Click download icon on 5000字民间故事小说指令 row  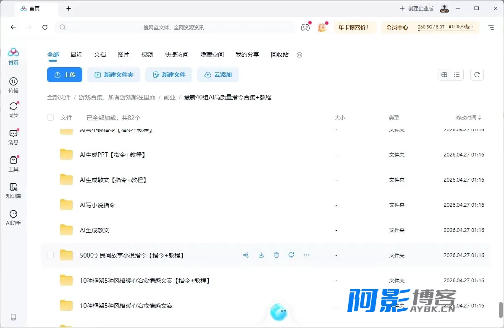261,255
